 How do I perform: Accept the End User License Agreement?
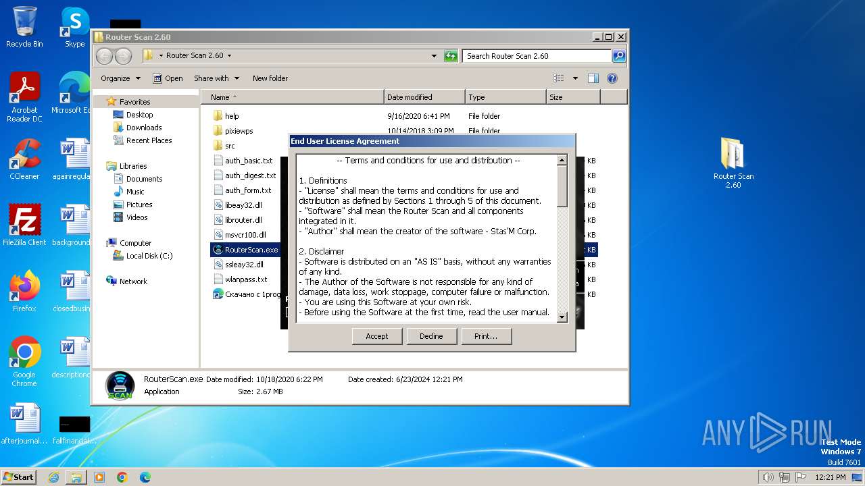point(377,336)
